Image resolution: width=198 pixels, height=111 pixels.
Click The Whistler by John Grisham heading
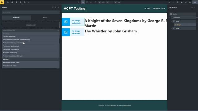[111, 31]
